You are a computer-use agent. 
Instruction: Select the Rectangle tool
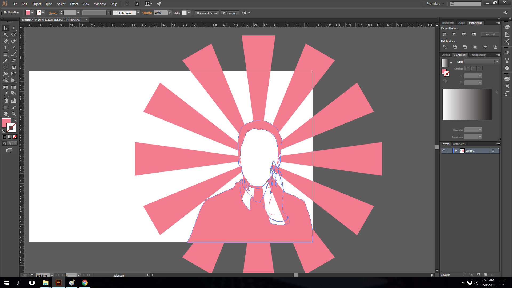pos(6,54)
